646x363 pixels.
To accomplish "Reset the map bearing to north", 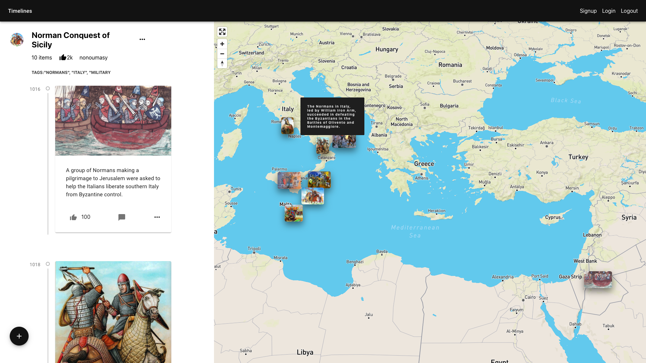I will (222, 63).
